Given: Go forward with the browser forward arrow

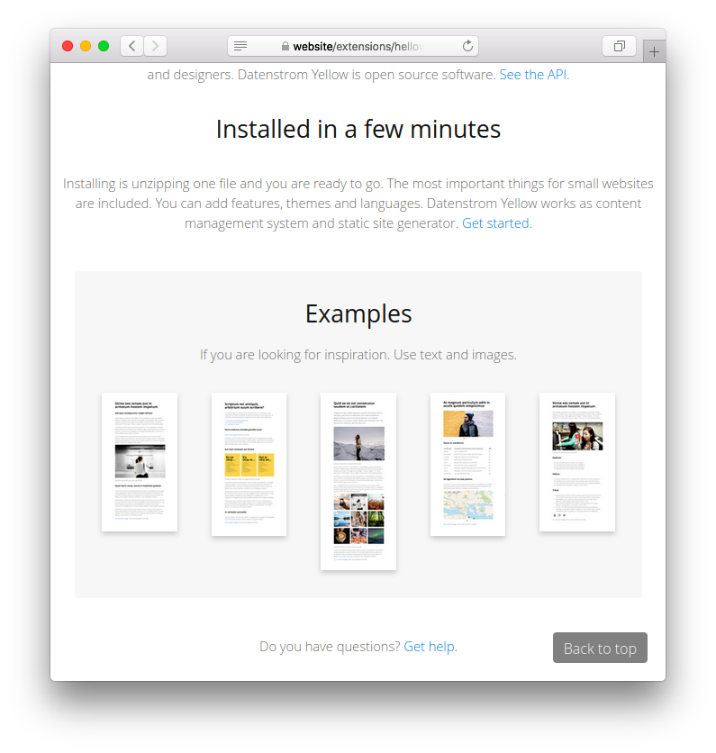Looking at the screenshot, I should click(x=155, y=46).
